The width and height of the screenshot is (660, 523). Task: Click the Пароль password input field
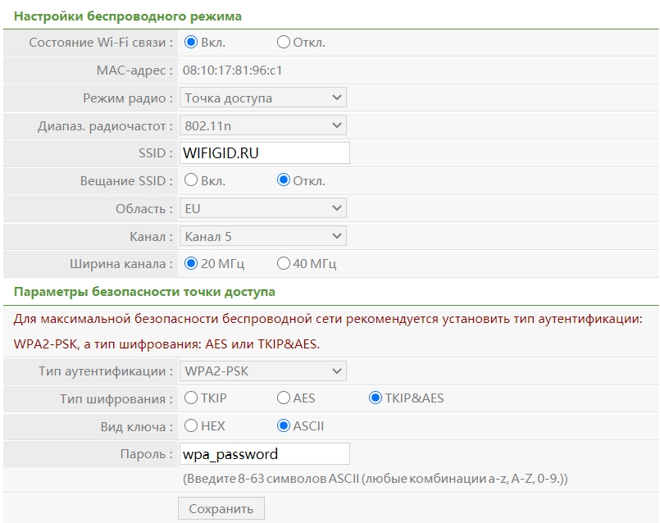264,454
